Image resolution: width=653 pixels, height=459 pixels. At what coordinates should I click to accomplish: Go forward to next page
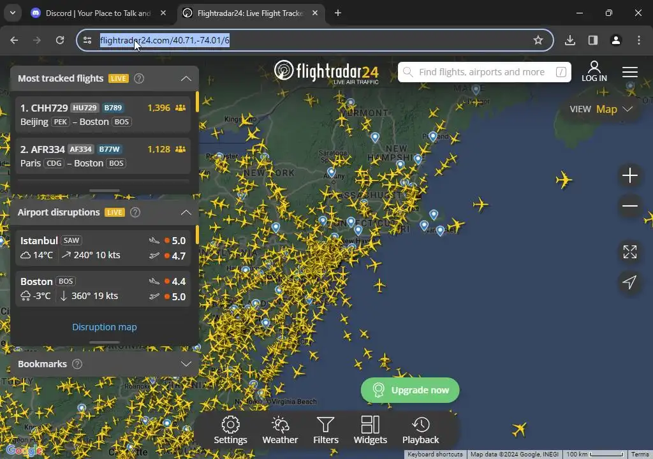click(x=37, y=40)
